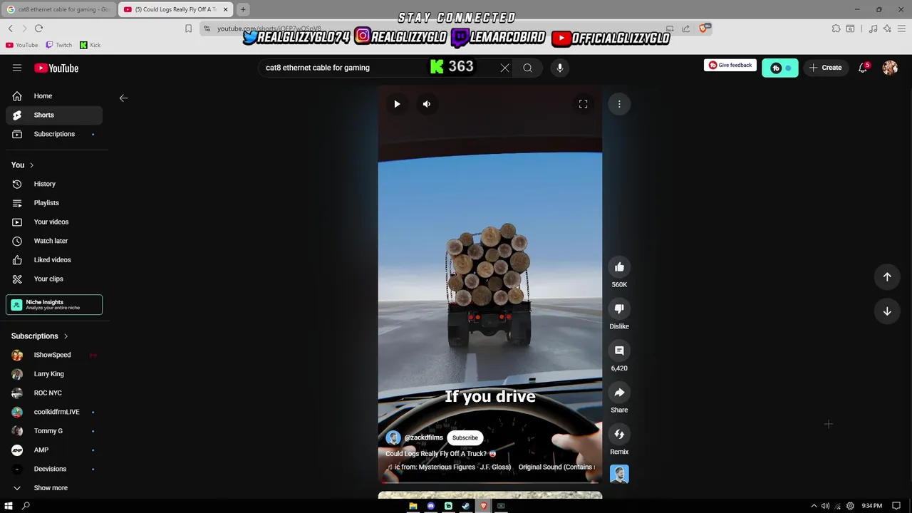This screenshot has height=513, width=912.
Task: Click the Short's red progress bar
Action: 490,482
